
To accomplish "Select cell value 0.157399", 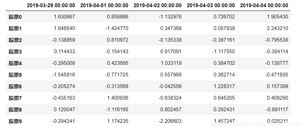I will point(278,86).
